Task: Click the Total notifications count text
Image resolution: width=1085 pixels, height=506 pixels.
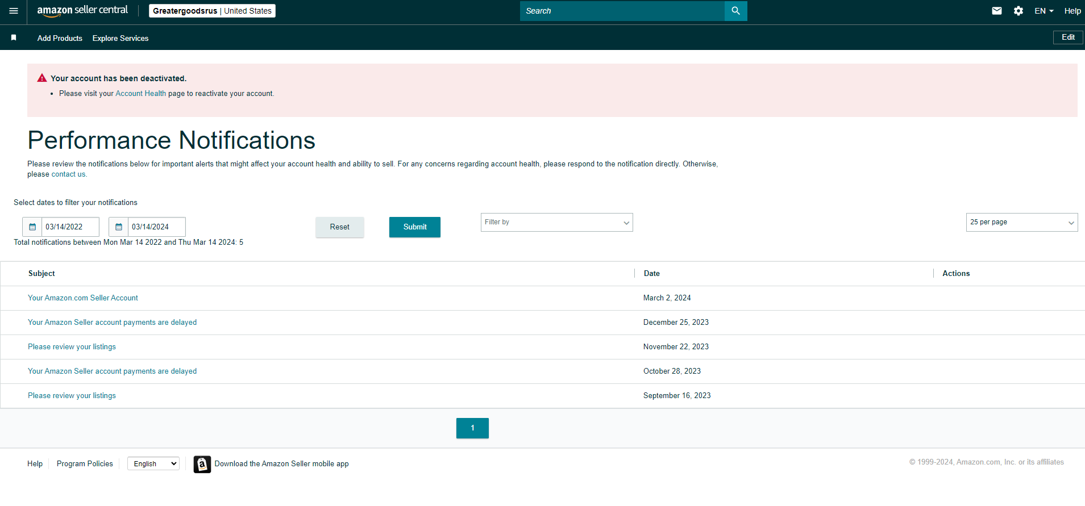Action: pos(128,242)
